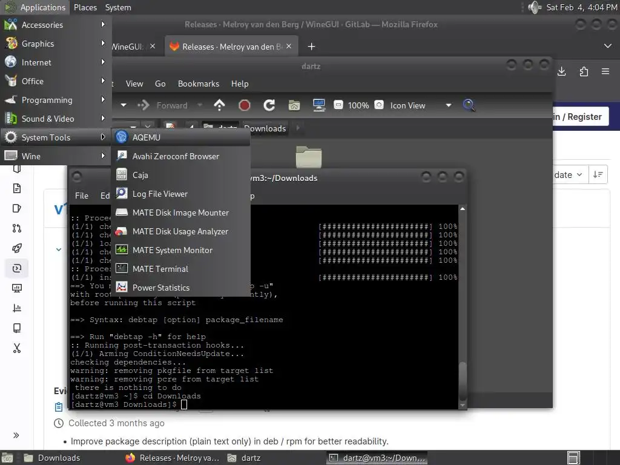620x465 pixels.
Task: Open a new Firefox tab
Action: pos(311,47)
